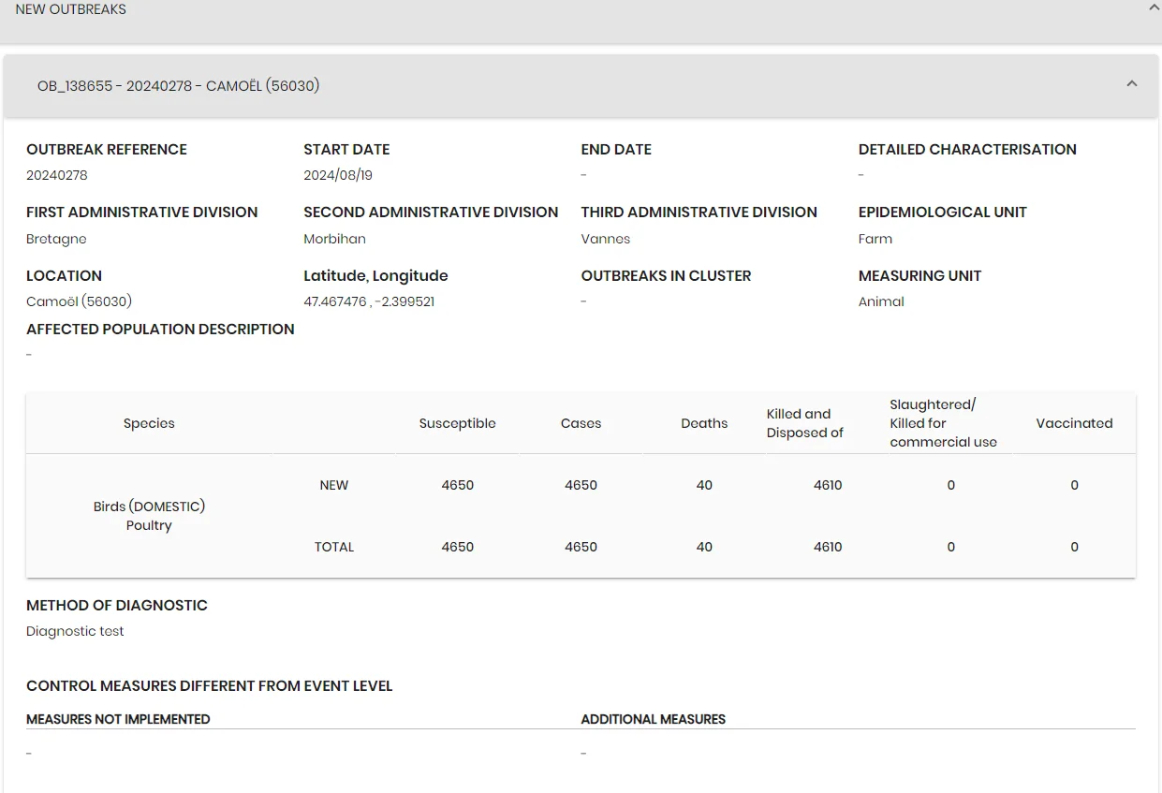Collapse the NEW OUTBREAKS section chevron
This screenshot has width=1162, height=793.
click(1154, 7)
